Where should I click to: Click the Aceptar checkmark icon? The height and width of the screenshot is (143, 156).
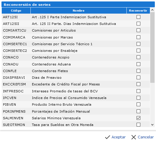pos(108,137)
